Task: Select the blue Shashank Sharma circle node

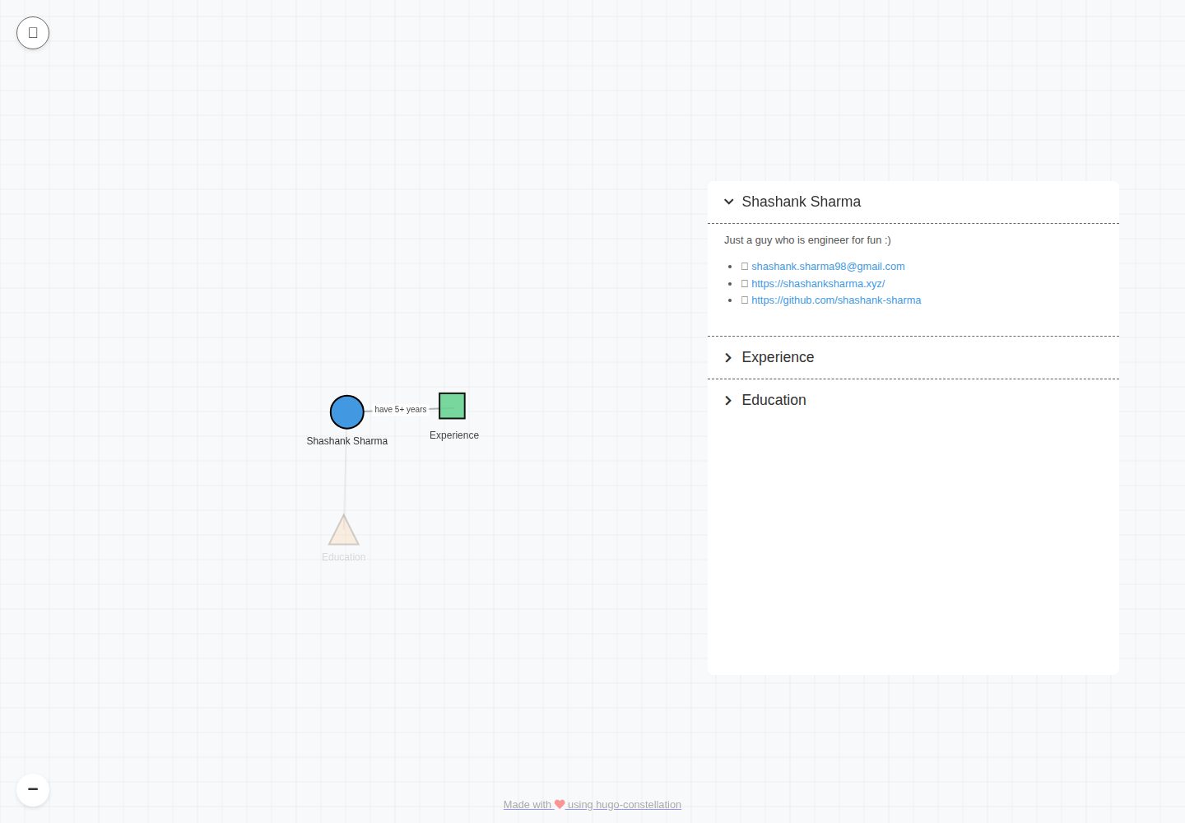Action: (x=347, y=412)
